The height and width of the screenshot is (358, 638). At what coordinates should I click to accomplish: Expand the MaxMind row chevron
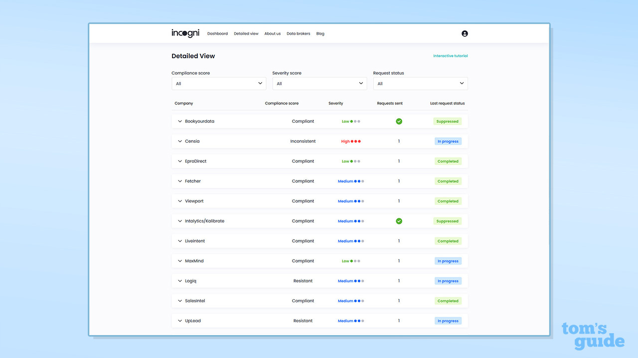point(180,261)
